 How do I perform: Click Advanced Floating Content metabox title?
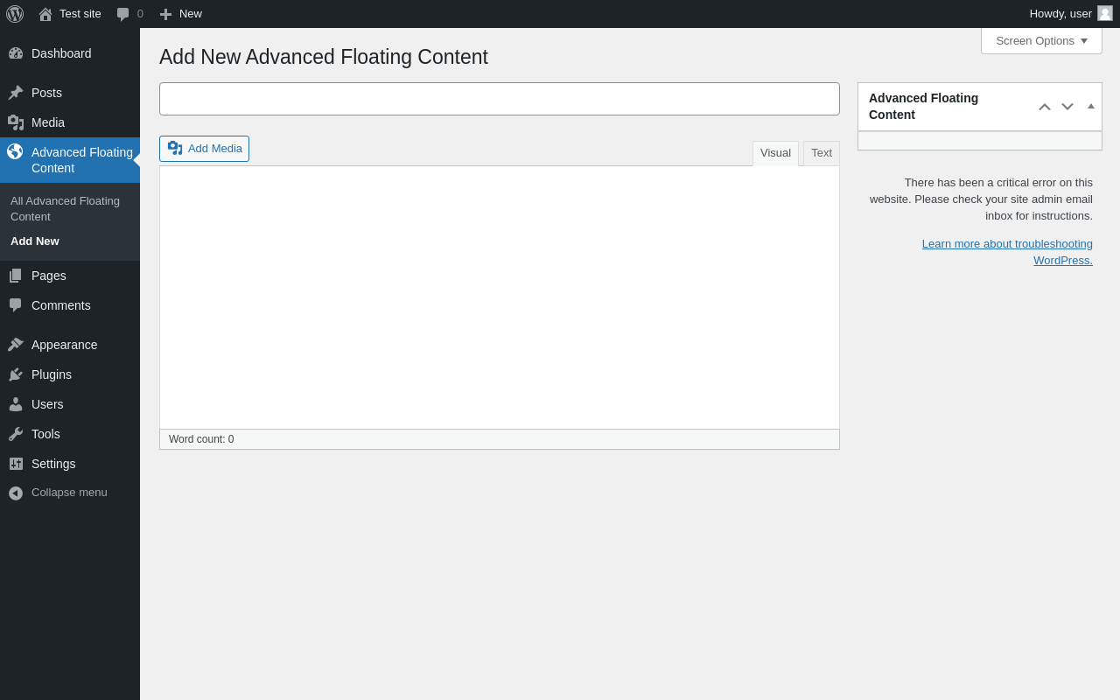pyautogui.click(x=923, y=107)
